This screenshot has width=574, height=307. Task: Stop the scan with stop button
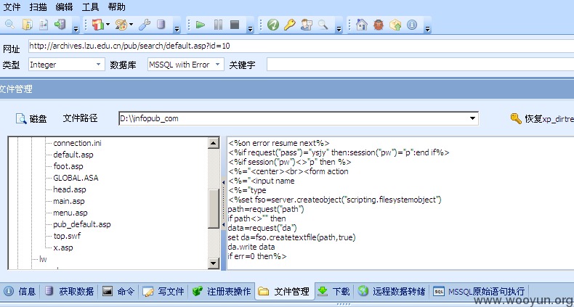coord(235,25)
